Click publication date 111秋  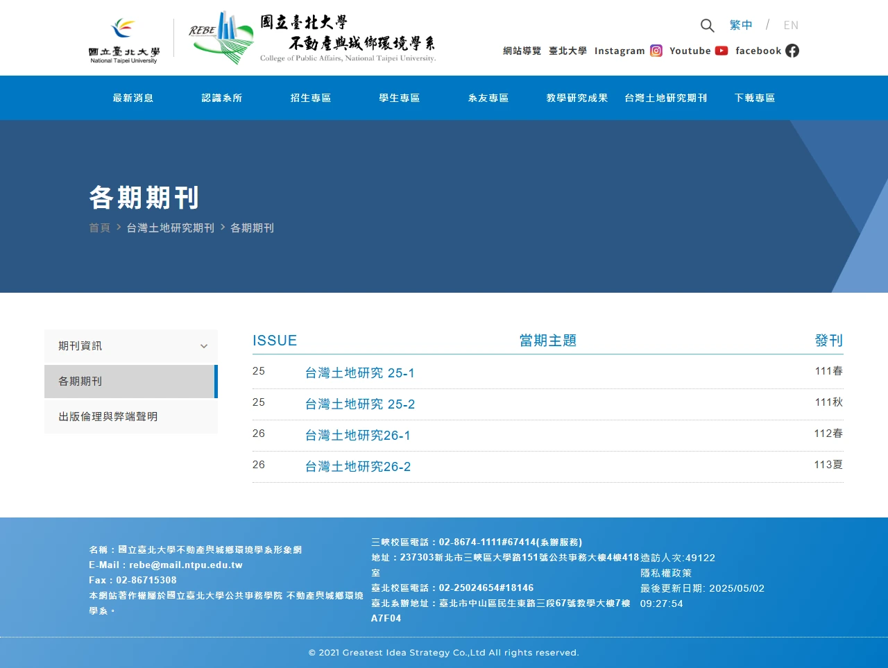click(829, 402)
